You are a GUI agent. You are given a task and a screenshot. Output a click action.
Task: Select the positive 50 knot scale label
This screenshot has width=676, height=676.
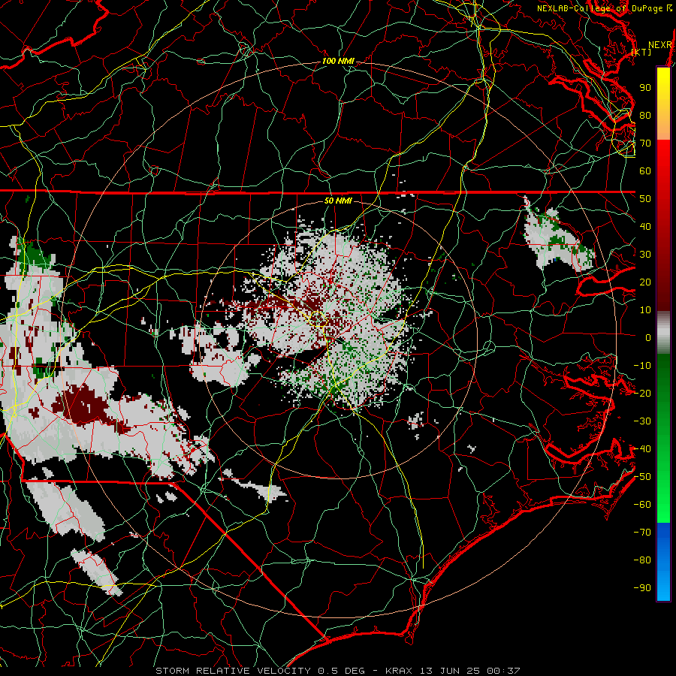pos(645,199)
